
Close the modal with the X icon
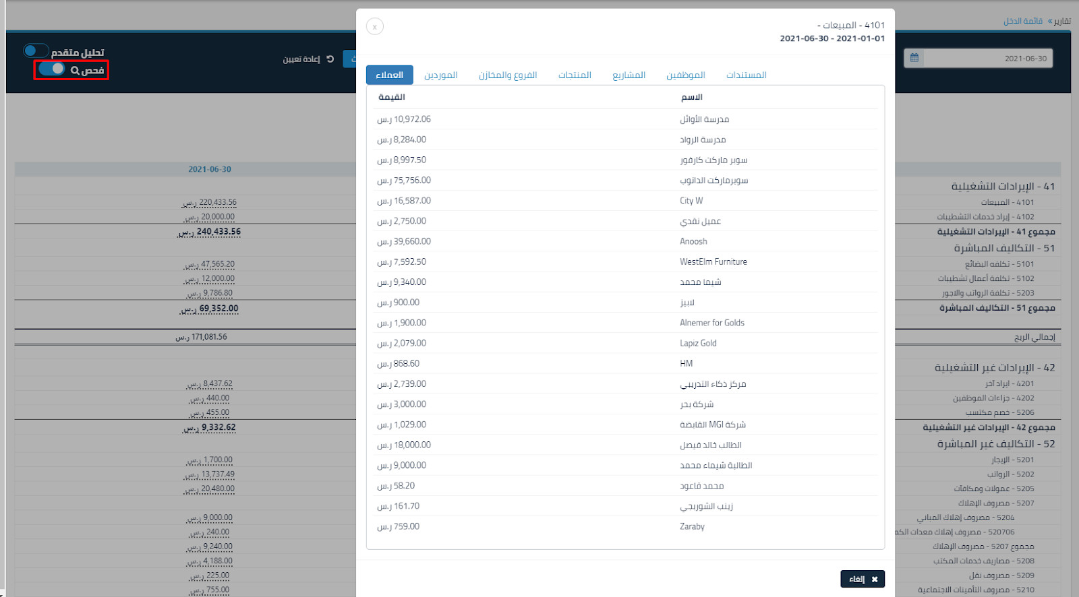click(375, 26)
